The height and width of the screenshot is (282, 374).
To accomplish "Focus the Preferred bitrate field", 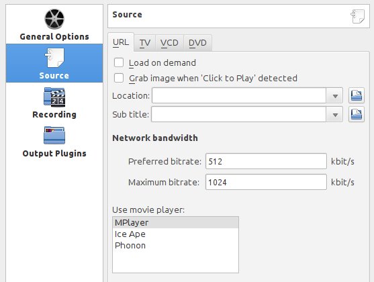I will click(266, 161).
